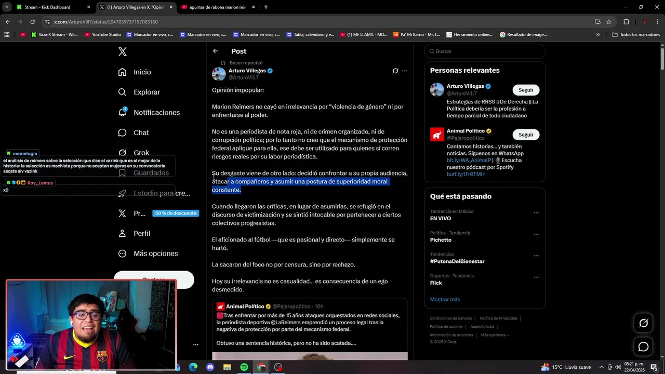Click install app icon in address bar

[597, 22]
